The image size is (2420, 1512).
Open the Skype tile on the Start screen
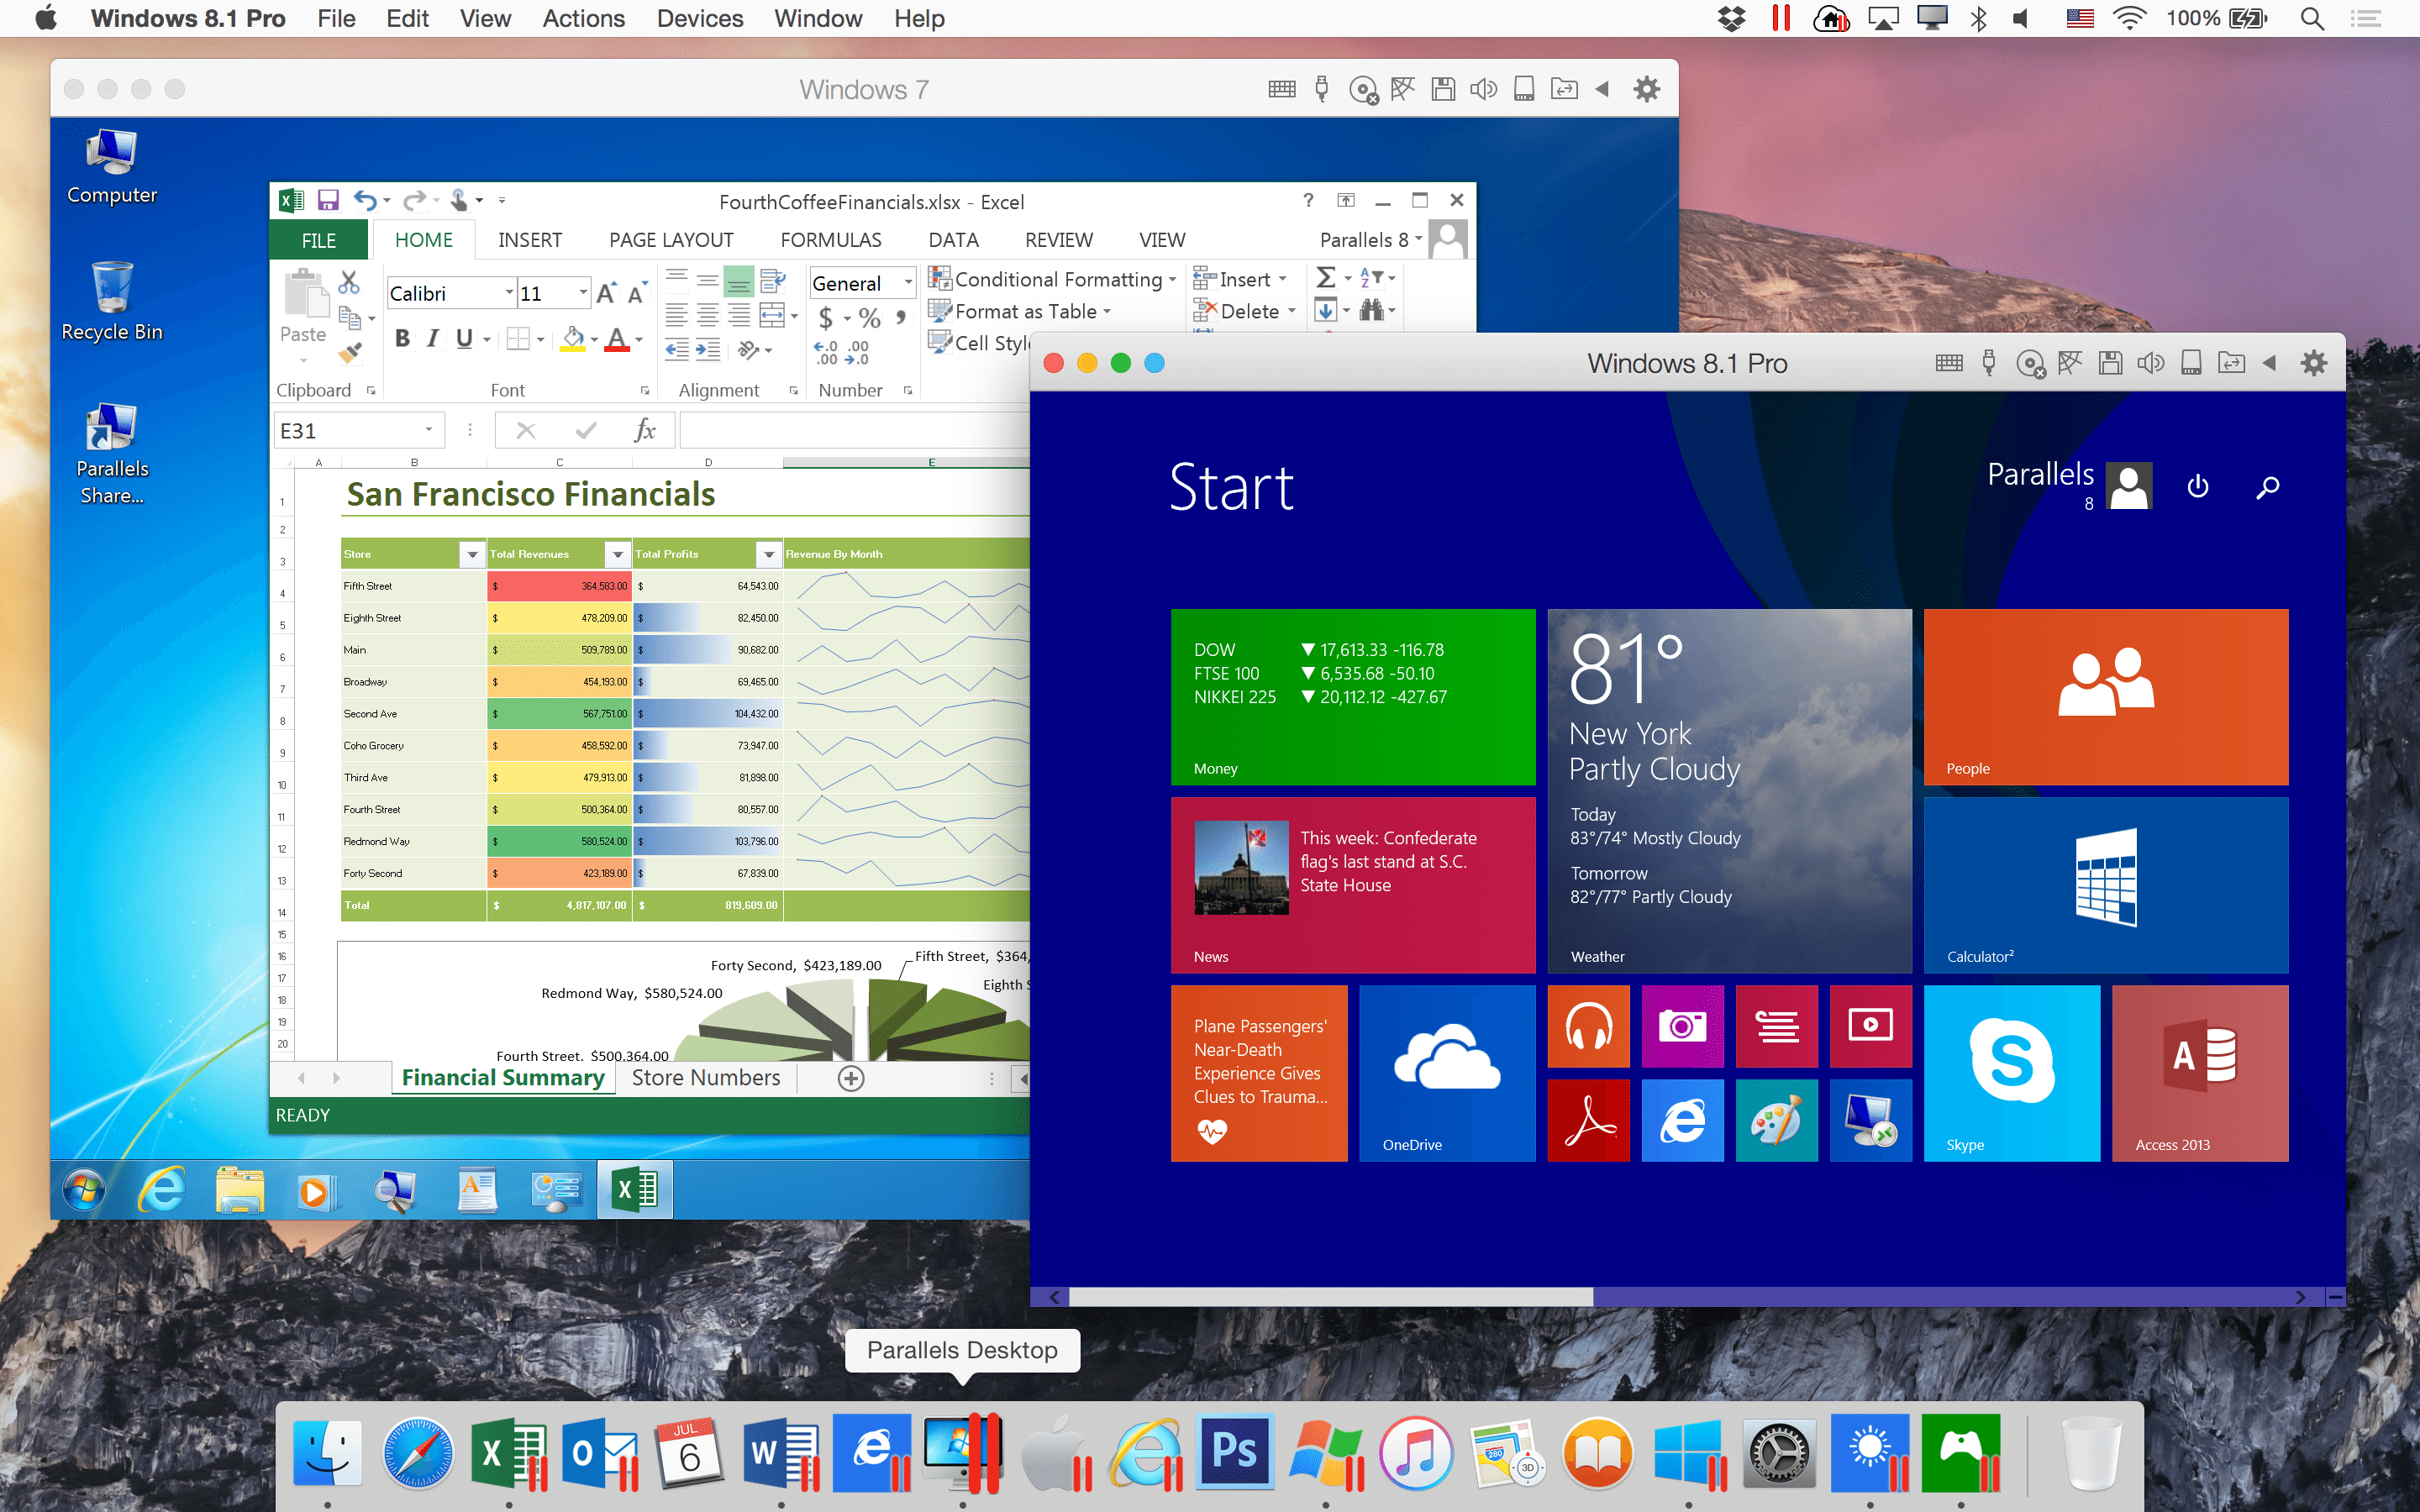click(2012, 1072)
